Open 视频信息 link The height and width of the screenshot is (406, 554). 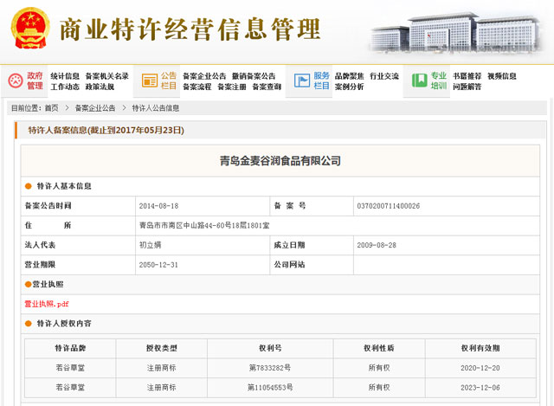(x=502, y=76)
